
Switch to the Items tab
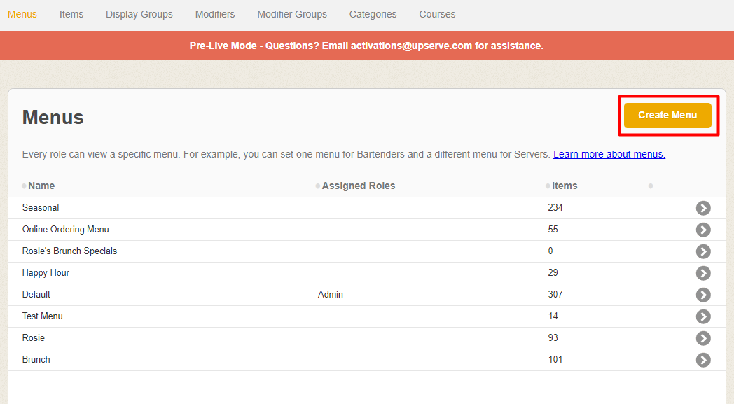coord(71,14)
